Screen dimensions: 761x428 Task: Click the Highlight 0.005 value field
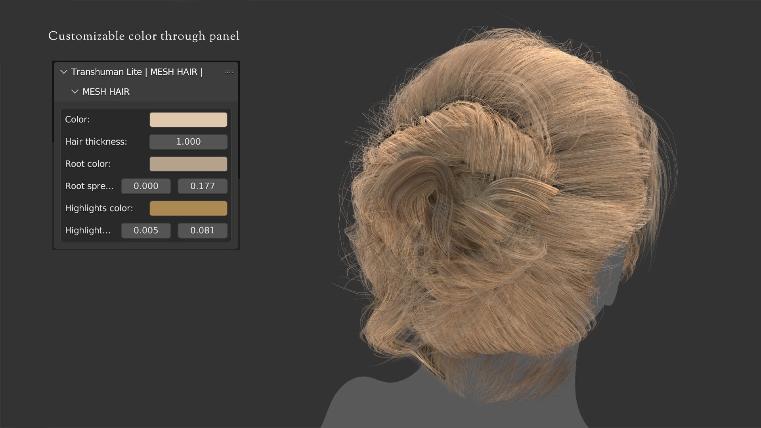coord(146,231)
